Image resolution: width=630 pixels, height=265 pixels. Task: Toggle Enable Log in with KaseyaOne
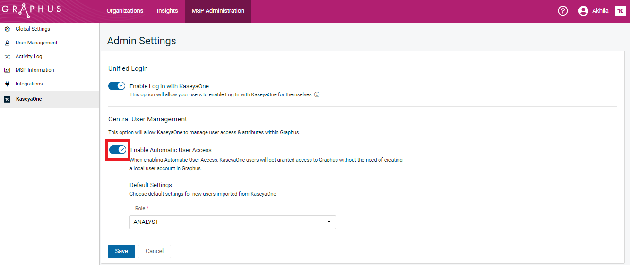point(117,86)
